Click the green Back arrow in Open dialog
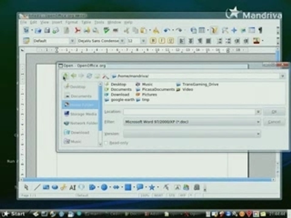The height and width of the screenshot is (218, 291). 74,76
